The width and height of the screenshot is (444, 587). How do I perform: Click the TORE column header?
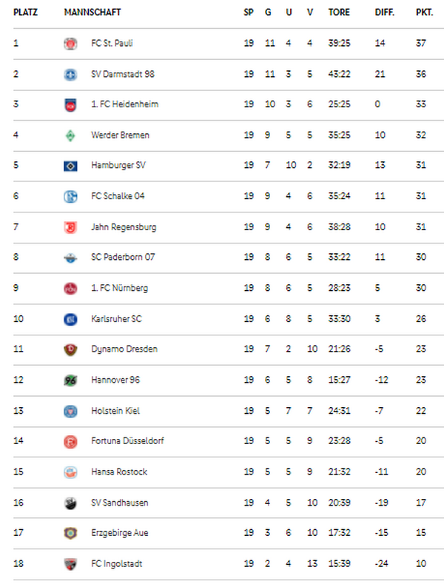pyautogui.click(x=339, y=13)
